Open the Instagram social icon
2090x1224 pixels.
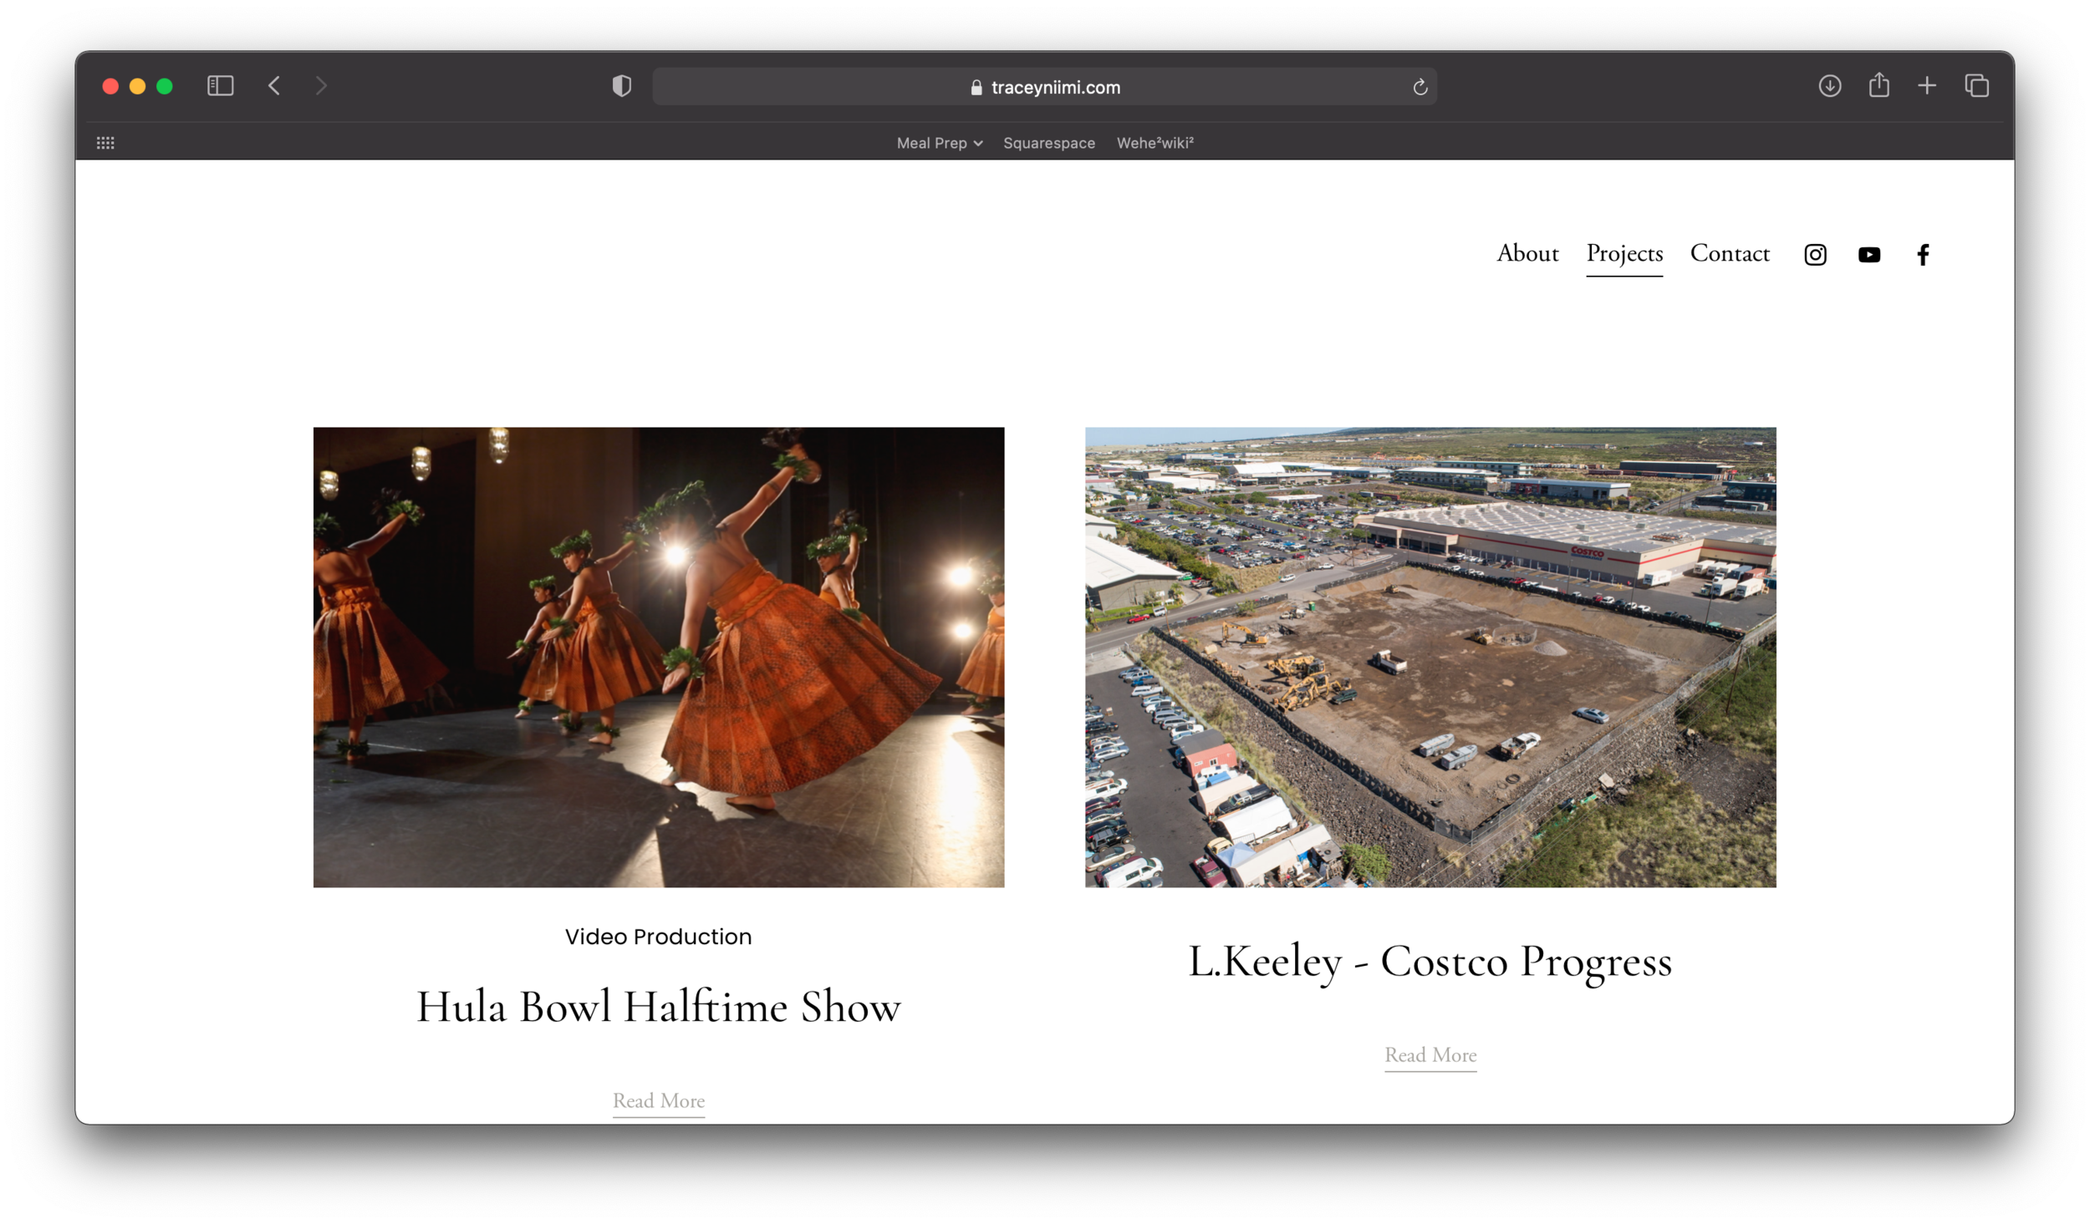coord(1815,255)
